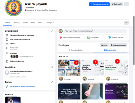The image size is (135, 103).
Task: Click Tinggal di Semarang, Indonesia text
Action: tap(22, 35)
